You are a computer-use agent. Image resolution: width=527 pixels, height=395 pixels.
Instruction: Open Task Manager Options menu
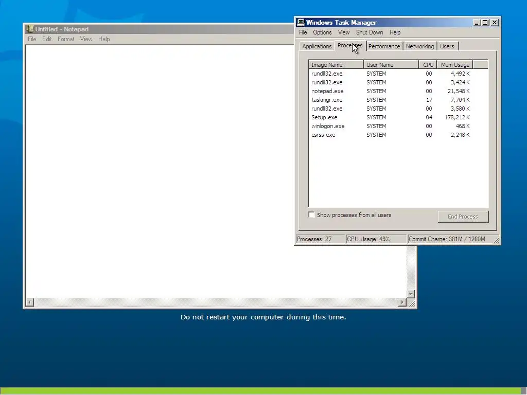click(322, 32)
